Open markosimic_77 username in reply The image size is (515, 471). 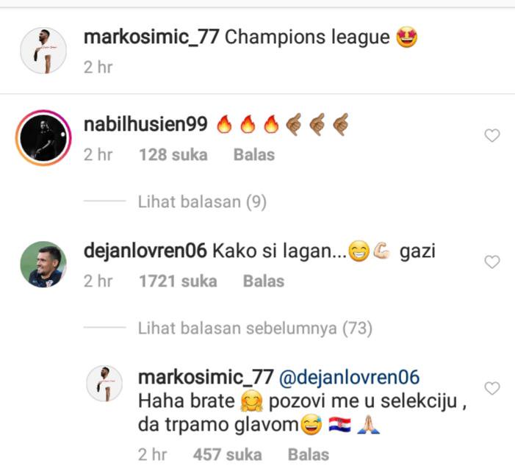206,377
